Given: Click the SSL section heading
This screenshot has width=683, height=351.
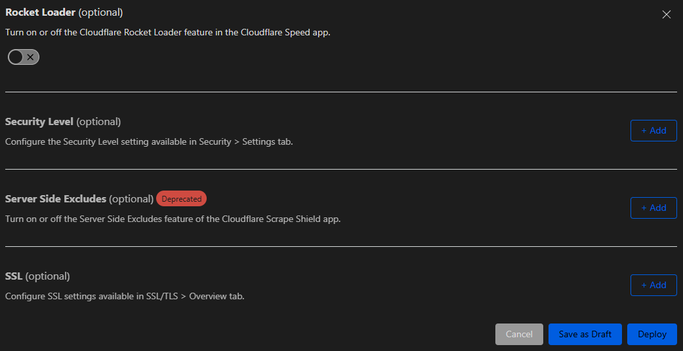Looking at the screenshot, I should 14,276.
